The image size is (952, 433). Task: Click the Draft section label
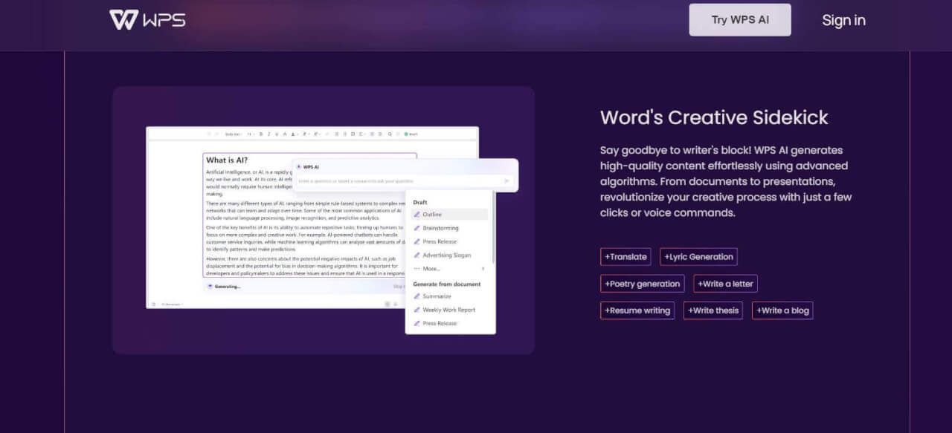420,202
